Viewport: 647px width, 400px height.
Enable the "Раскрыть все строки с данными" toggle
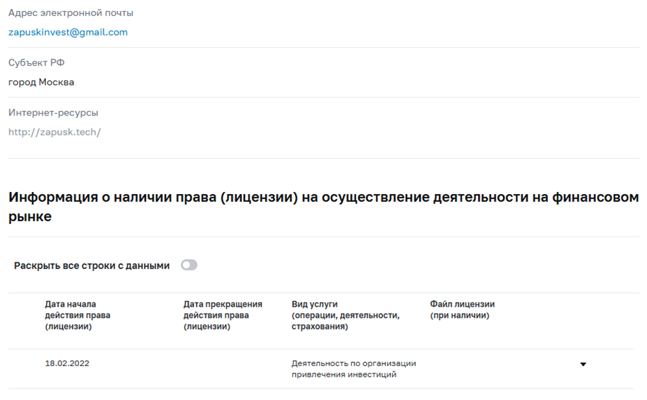190,264
